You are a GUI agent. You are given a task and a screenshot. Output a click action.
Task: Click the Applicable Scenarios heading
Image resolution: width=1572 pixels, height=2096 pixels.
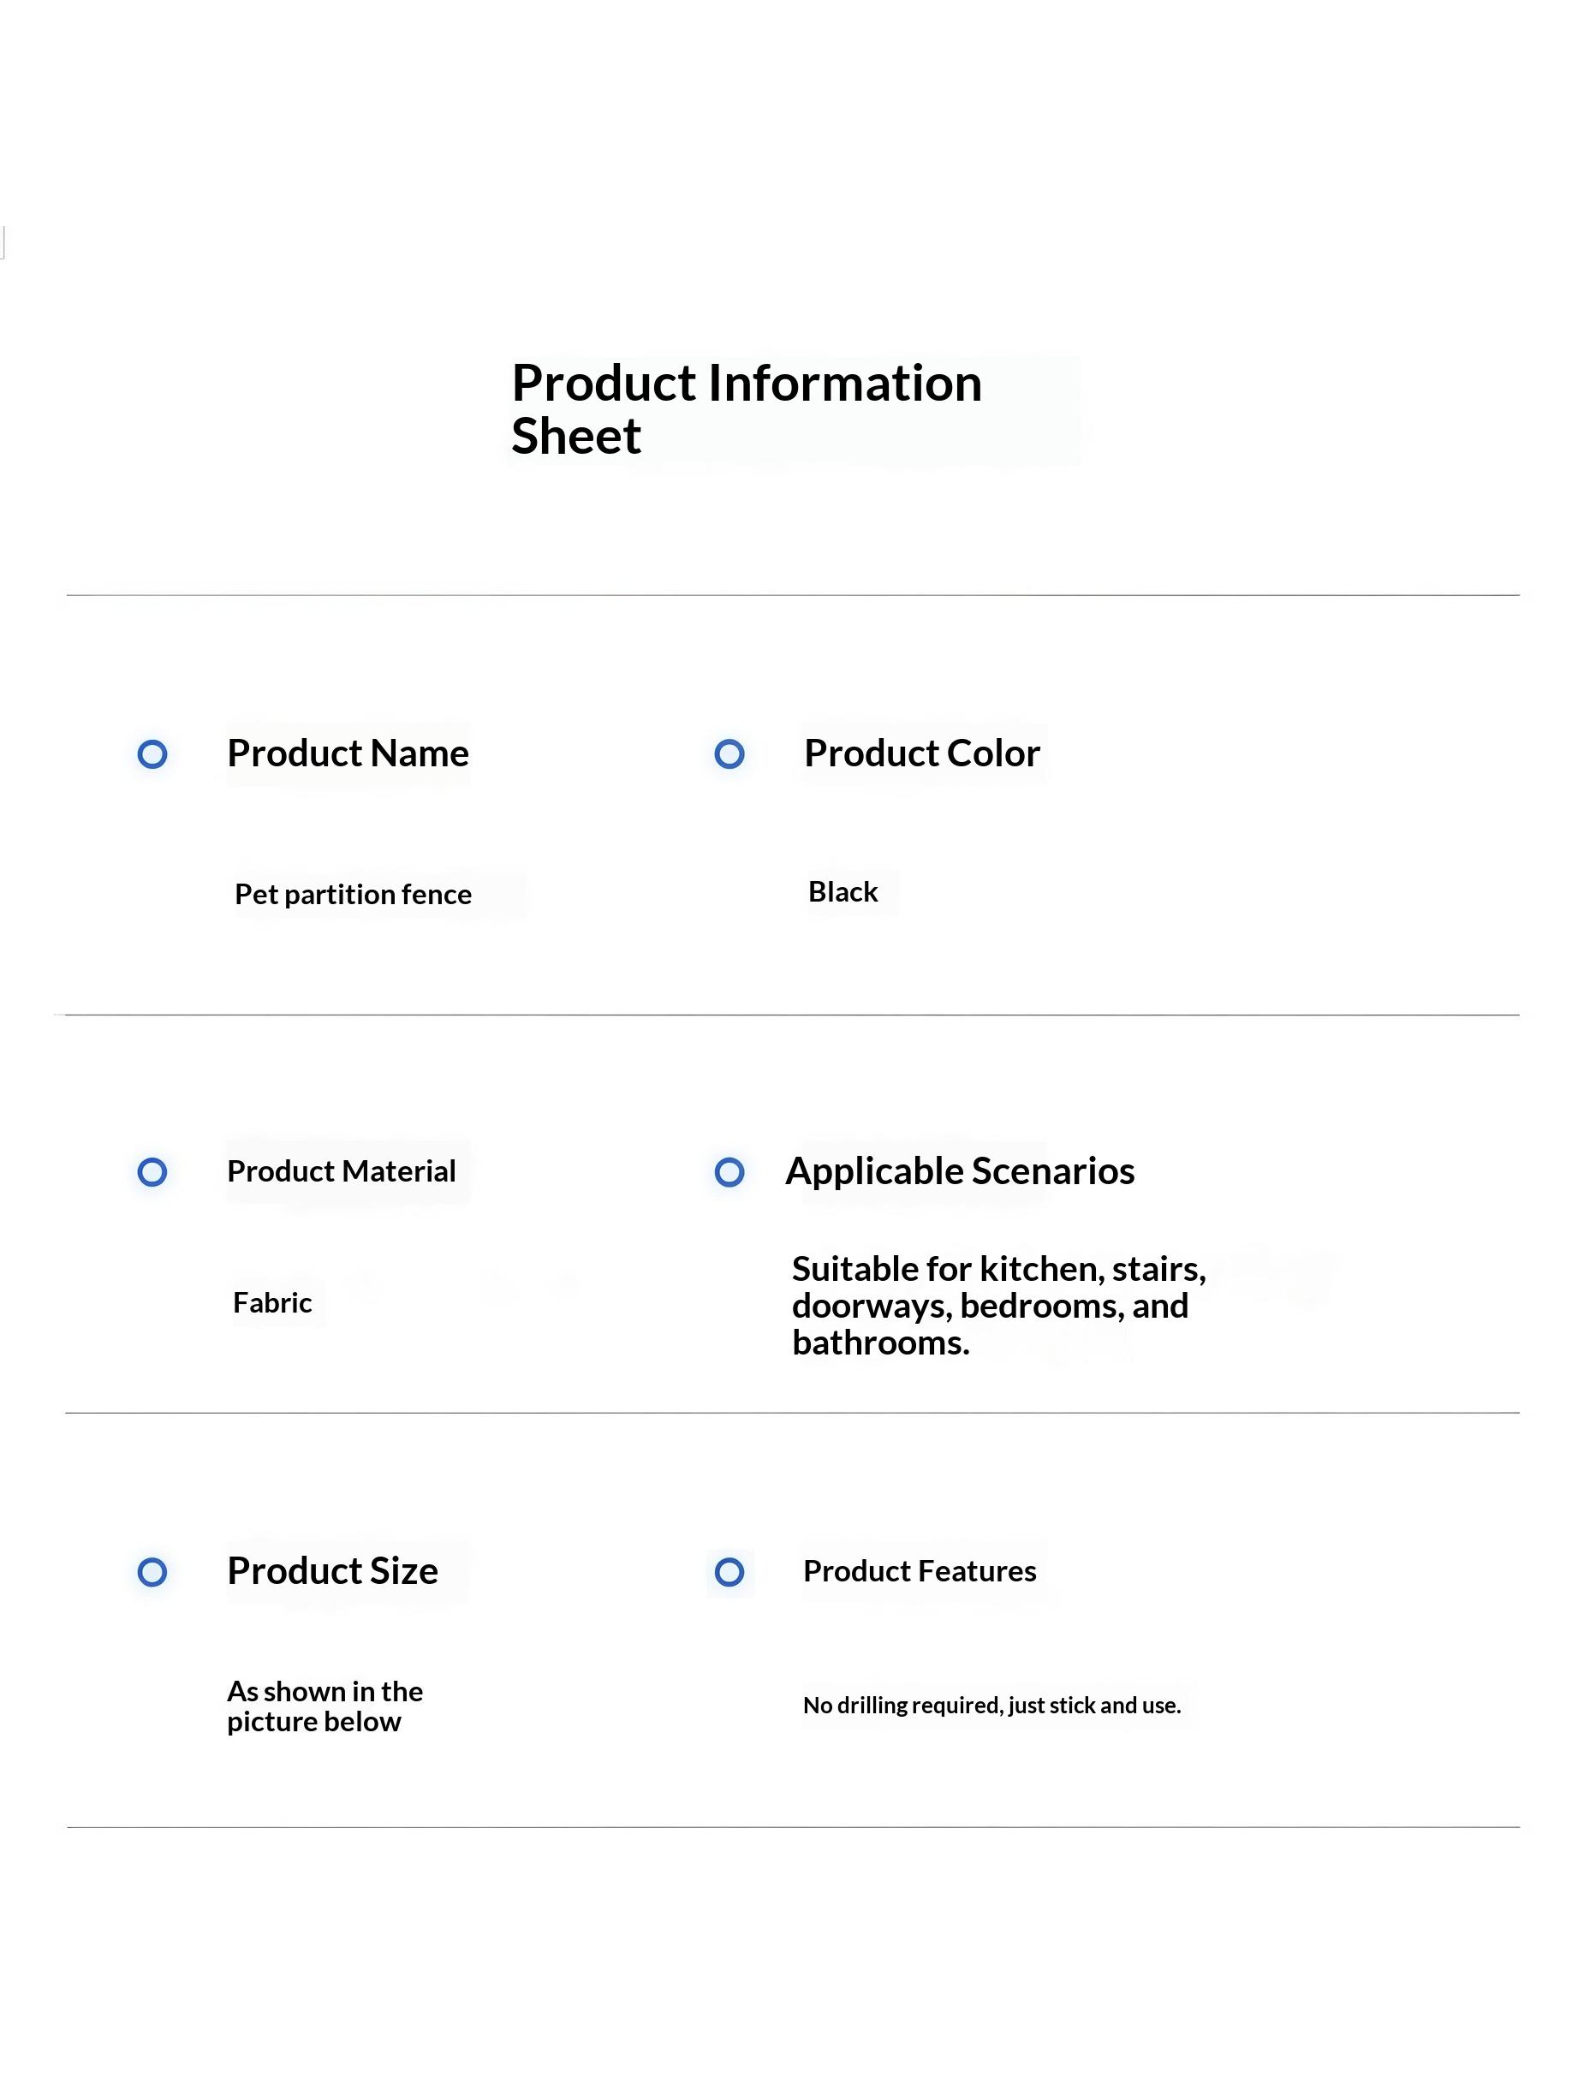click(x=960, y=1171)
